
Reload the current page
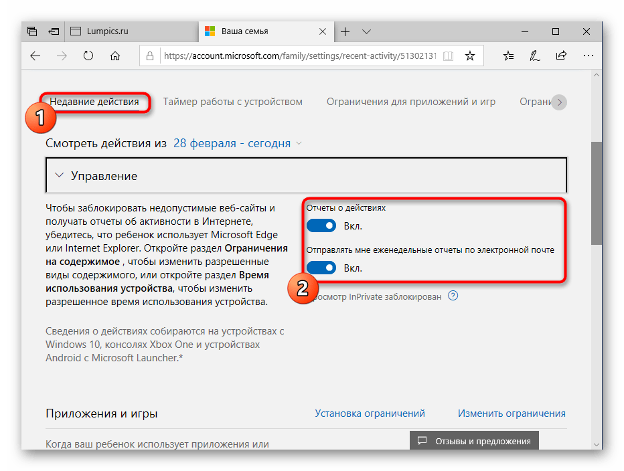coord(88,56)
